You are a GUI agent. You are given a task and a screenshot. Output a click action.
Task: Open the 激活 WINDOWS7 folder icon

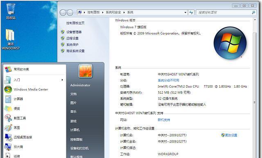click(x=11, y=39)
